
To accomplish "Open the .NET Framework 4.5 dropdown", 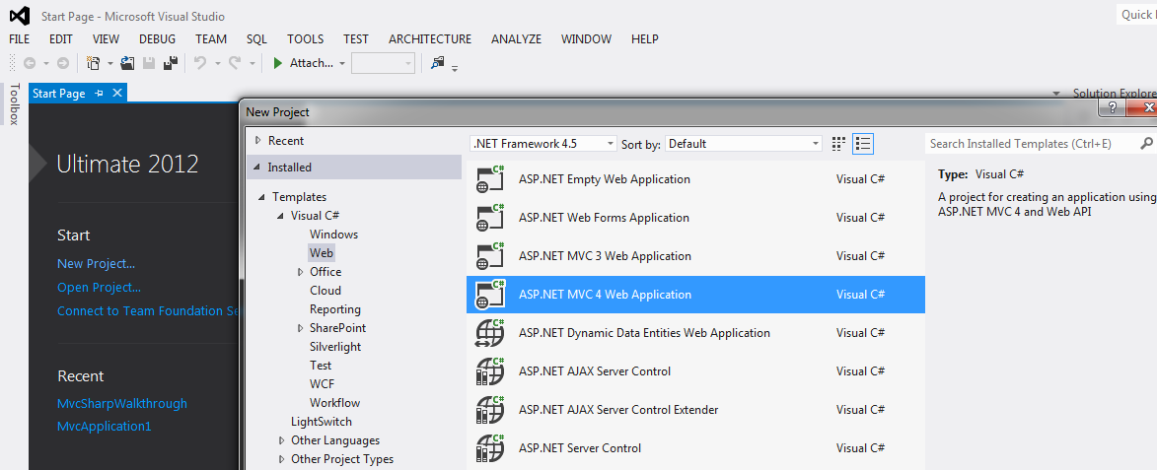I will coord(543,144).
